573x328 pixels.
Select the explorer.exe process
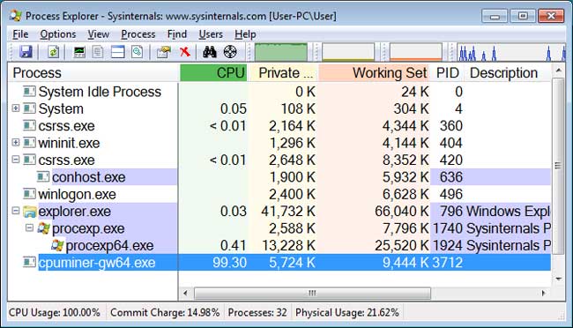(x=279, y=212)
